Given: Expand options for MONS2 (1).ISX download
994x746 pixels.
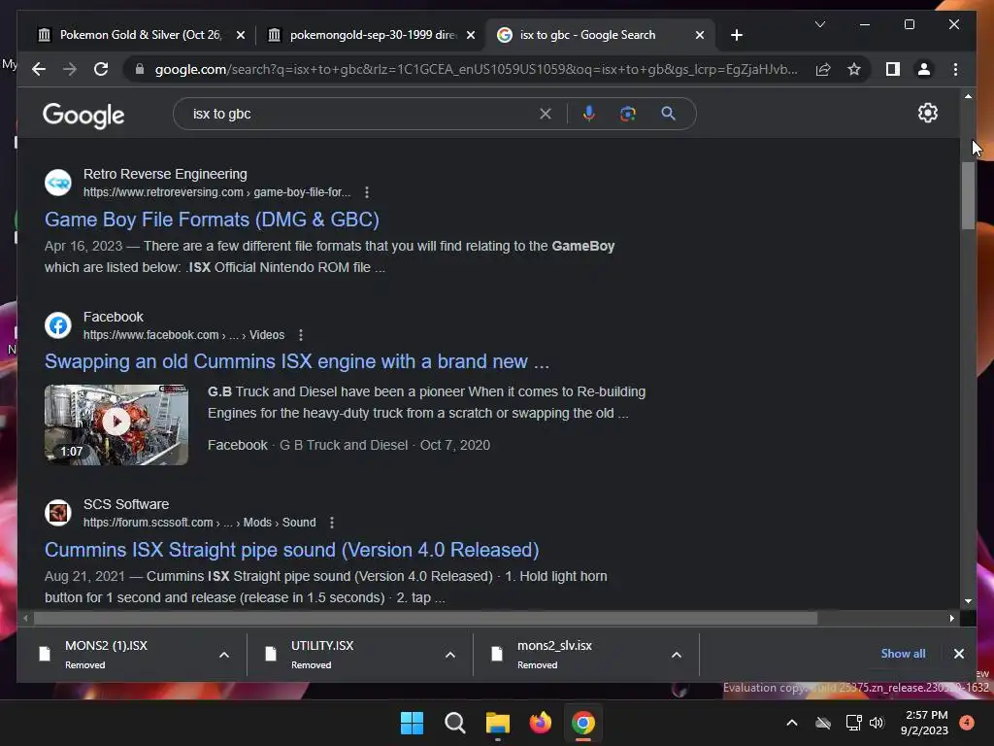Looking at the screenshot, I should (224, 655).
